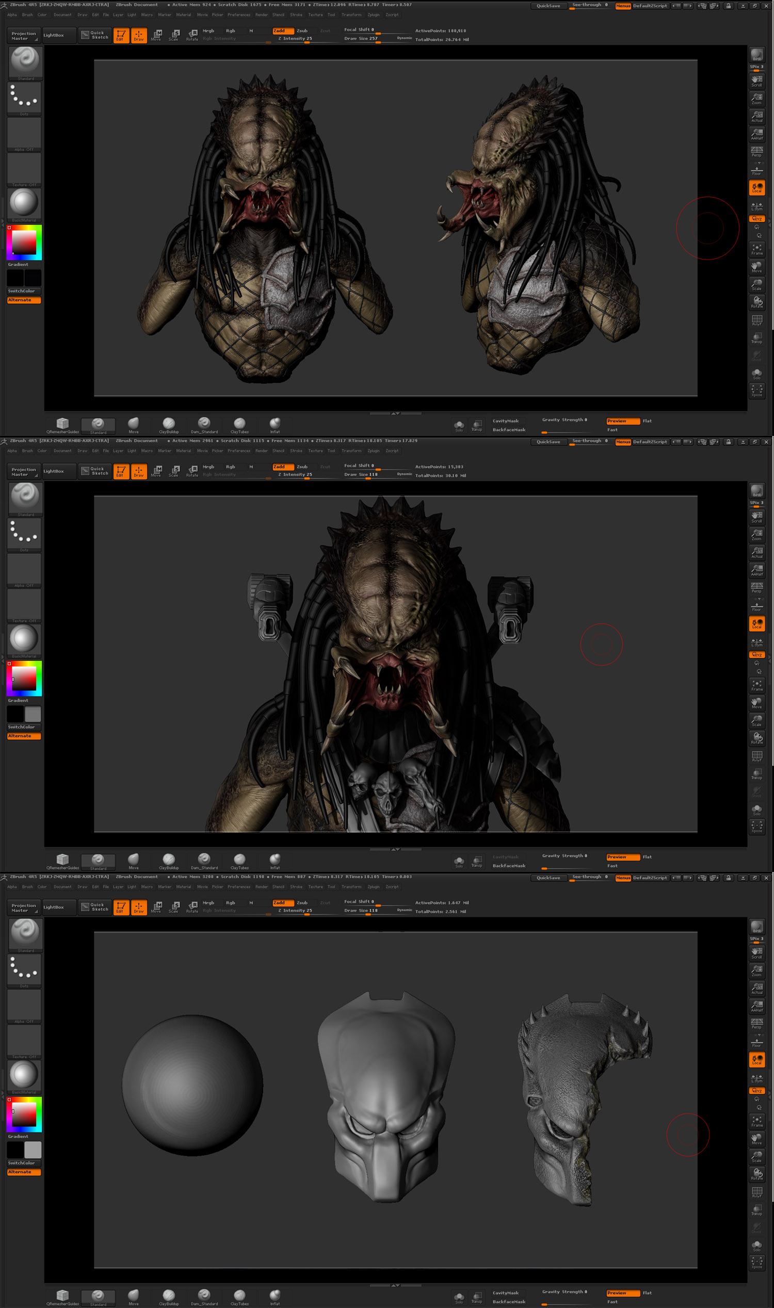Screen dimensions: 774x1308
Task: Open Preferences menu in sphere window
Action: point(239,886)
